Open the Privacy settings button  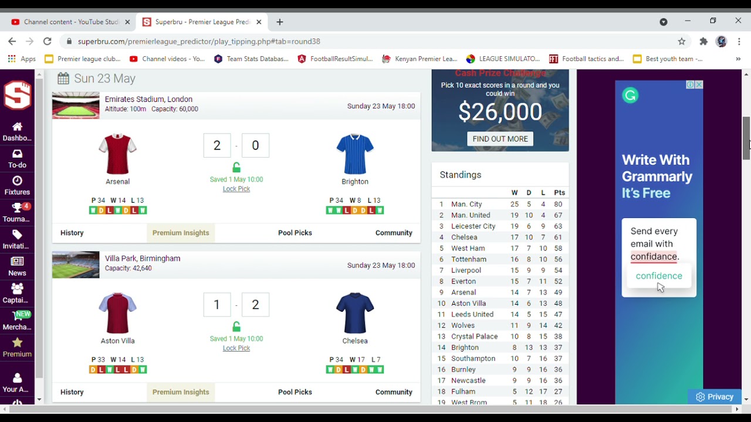715,397
